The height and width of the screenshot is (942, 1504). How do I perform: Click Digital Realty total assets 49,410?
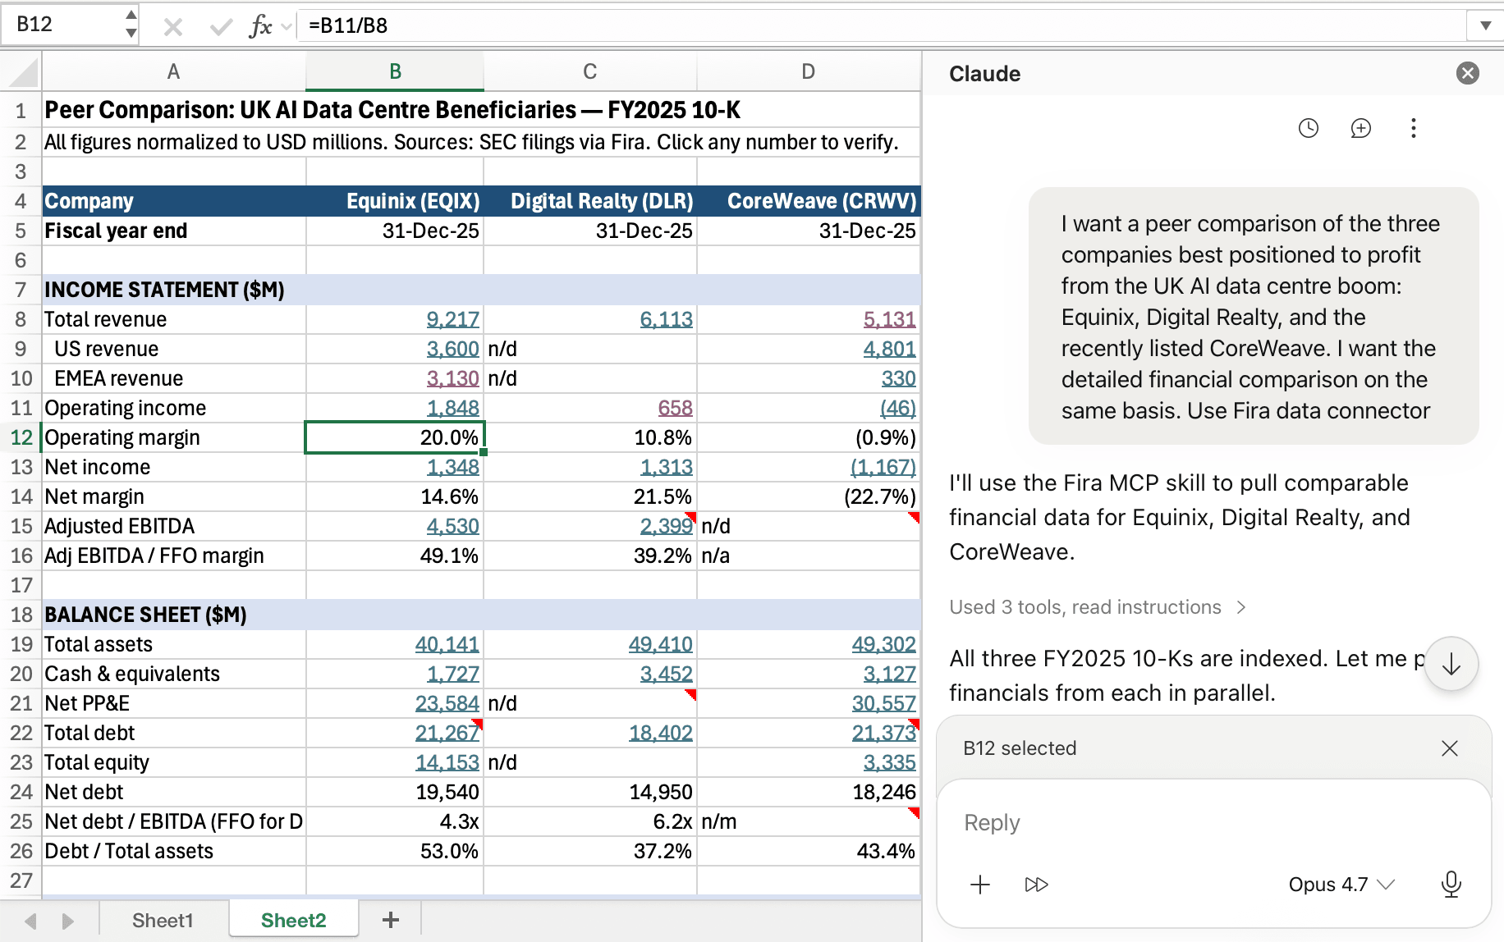point(660,644)
